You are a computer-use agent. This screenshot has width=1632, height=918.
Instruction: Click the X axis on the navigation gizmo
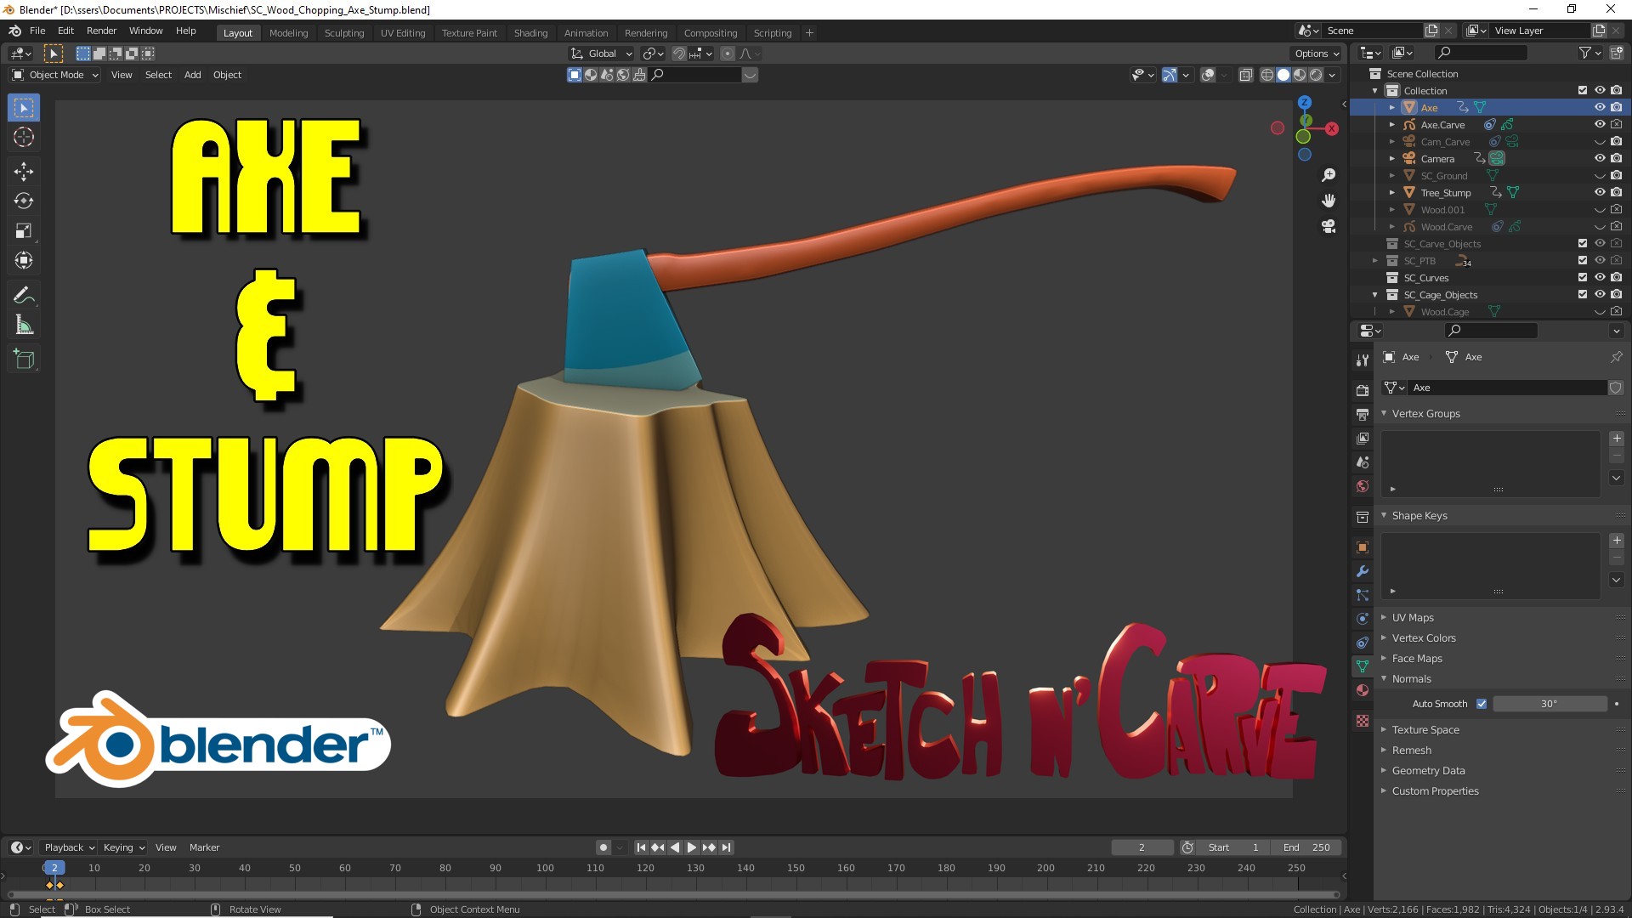(x=1332, y=128)
